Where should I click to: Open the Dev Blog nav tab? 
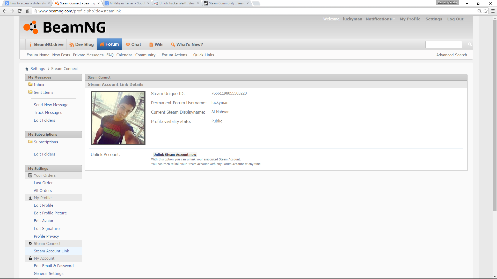82,44
